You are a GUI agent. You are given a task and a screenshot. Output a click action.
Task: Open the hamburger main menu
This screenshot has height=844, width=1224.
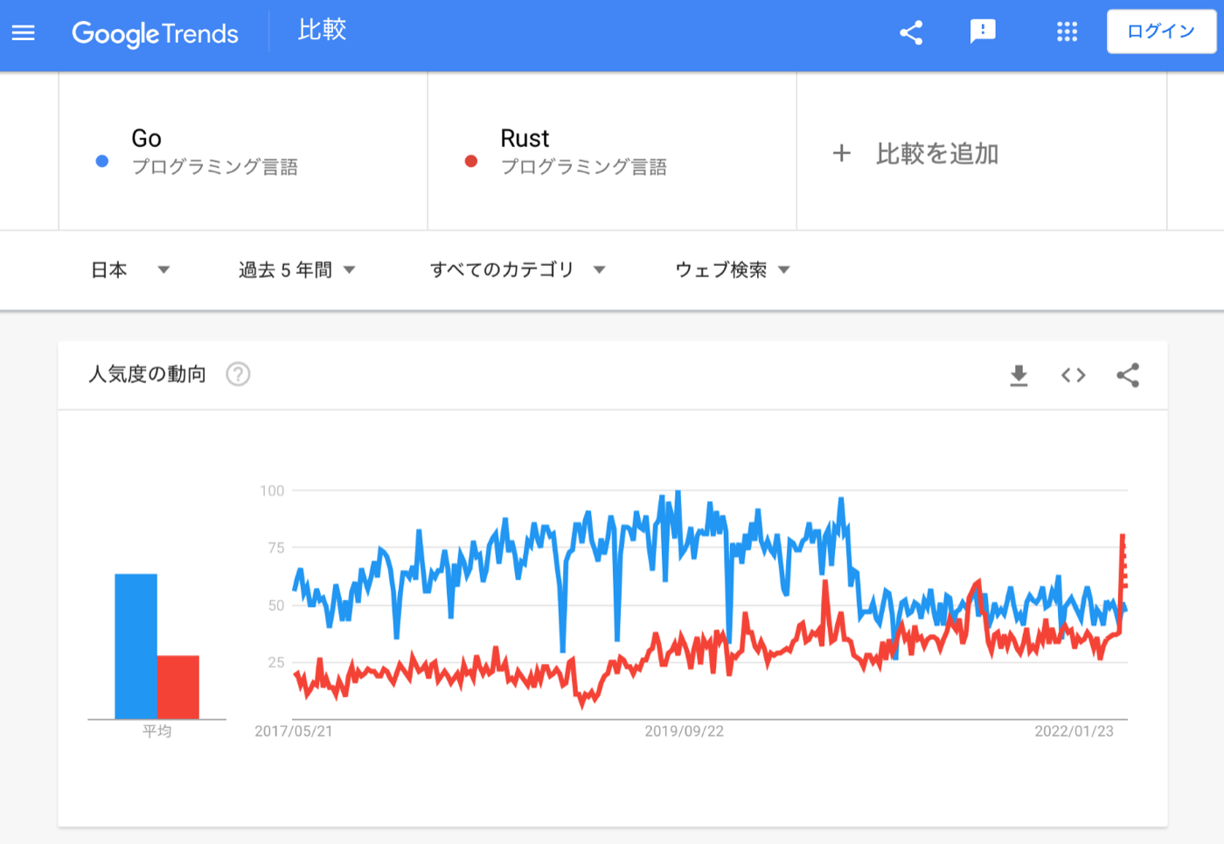tap(24, 33)
